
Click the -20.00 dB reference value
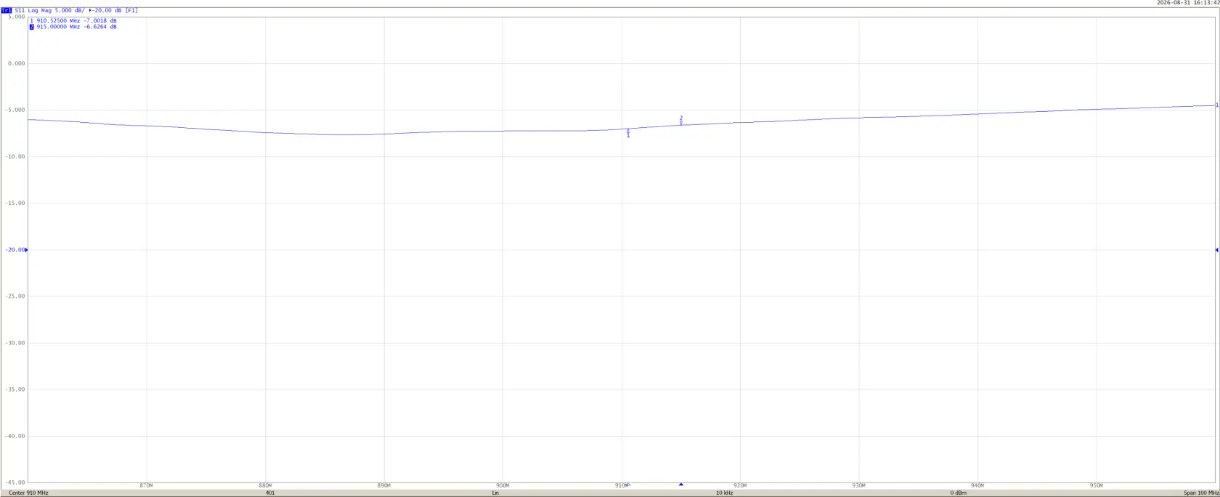click(106, 10)
